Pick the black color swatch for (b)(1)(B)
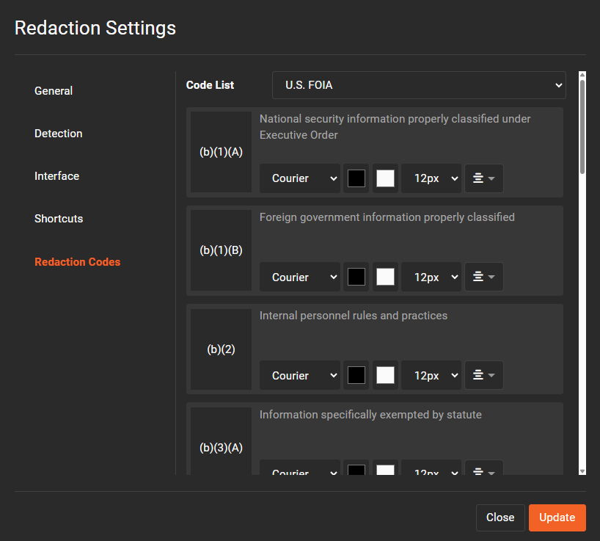The image size is (600, 541). pos(356,277)
